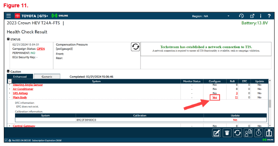Click the red No in calibration Update
The height and width of the screenshot is (146, 278).
pyautogui.click(x=235, y=120)
